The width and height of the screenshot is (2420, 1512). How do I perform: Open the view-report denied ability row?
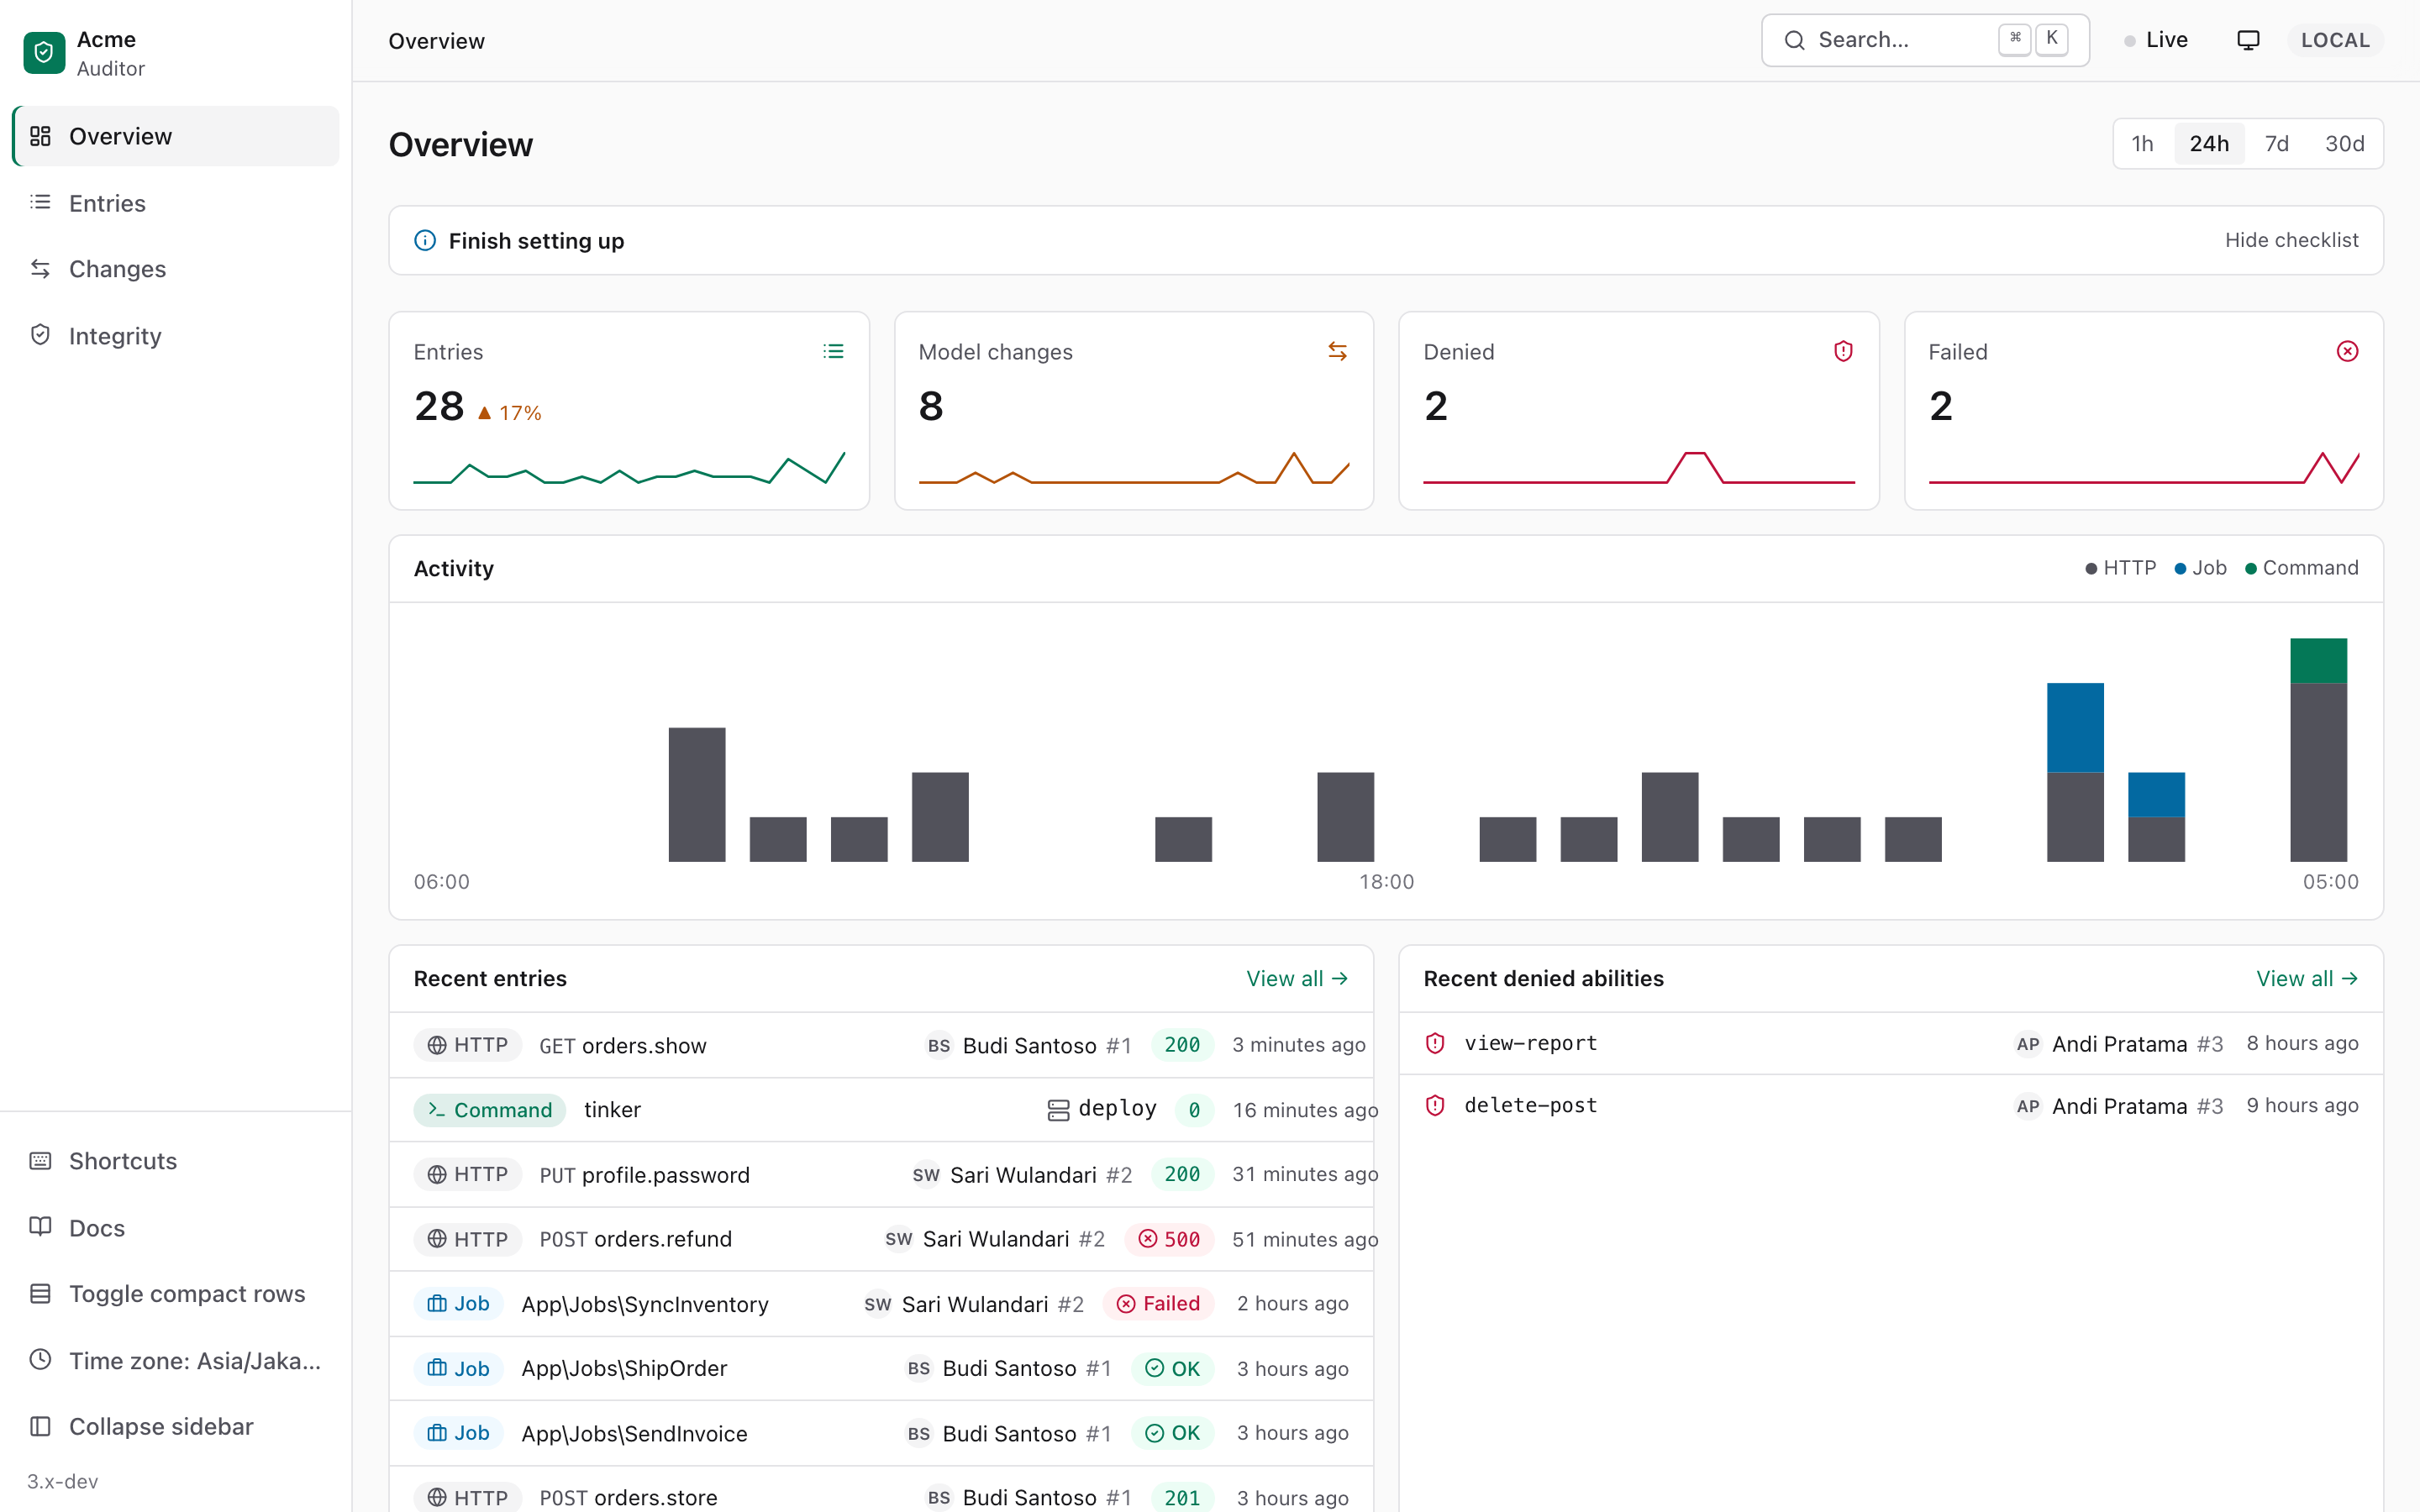1891,1044
